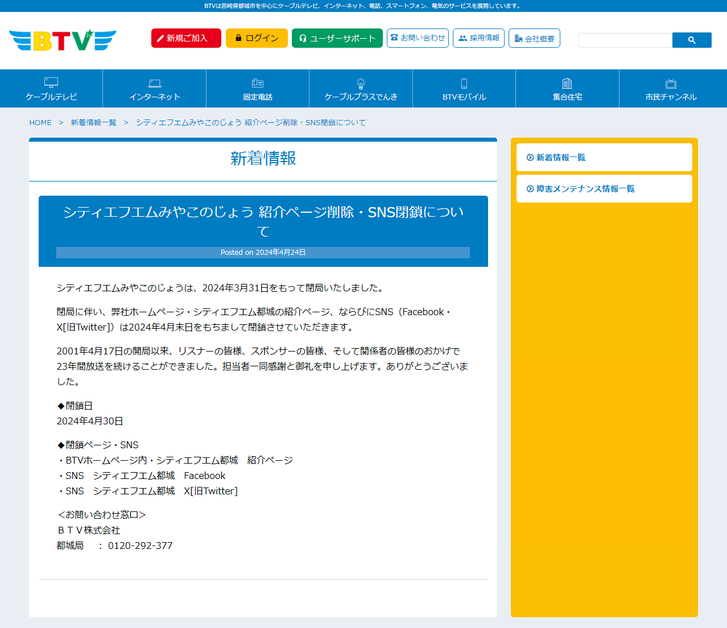Click the lock icon on ログイン
727x628 pixels.
click(238, 38)
